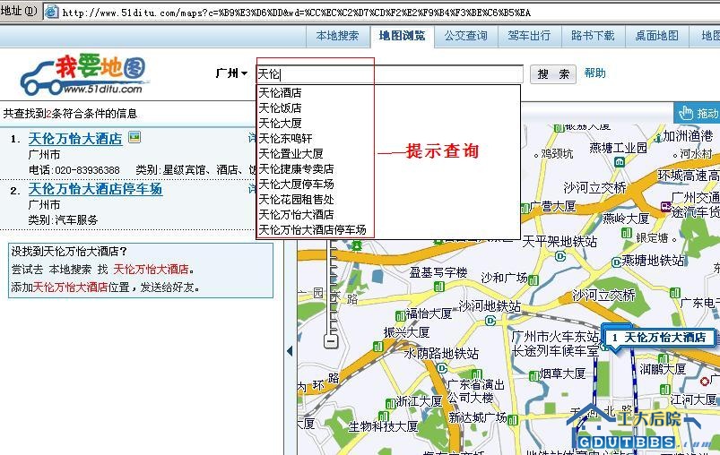Choose suggestion 天伦饭店
Viewport: 720px width, 455px height.
pos(280,107)
